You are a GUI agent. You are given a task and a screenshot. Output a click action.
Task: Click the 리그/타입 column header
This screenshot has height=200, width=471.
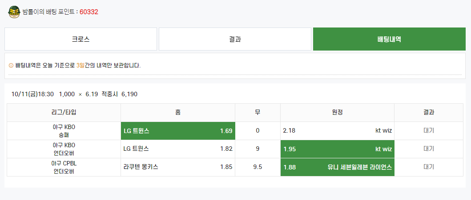(64, 113)
